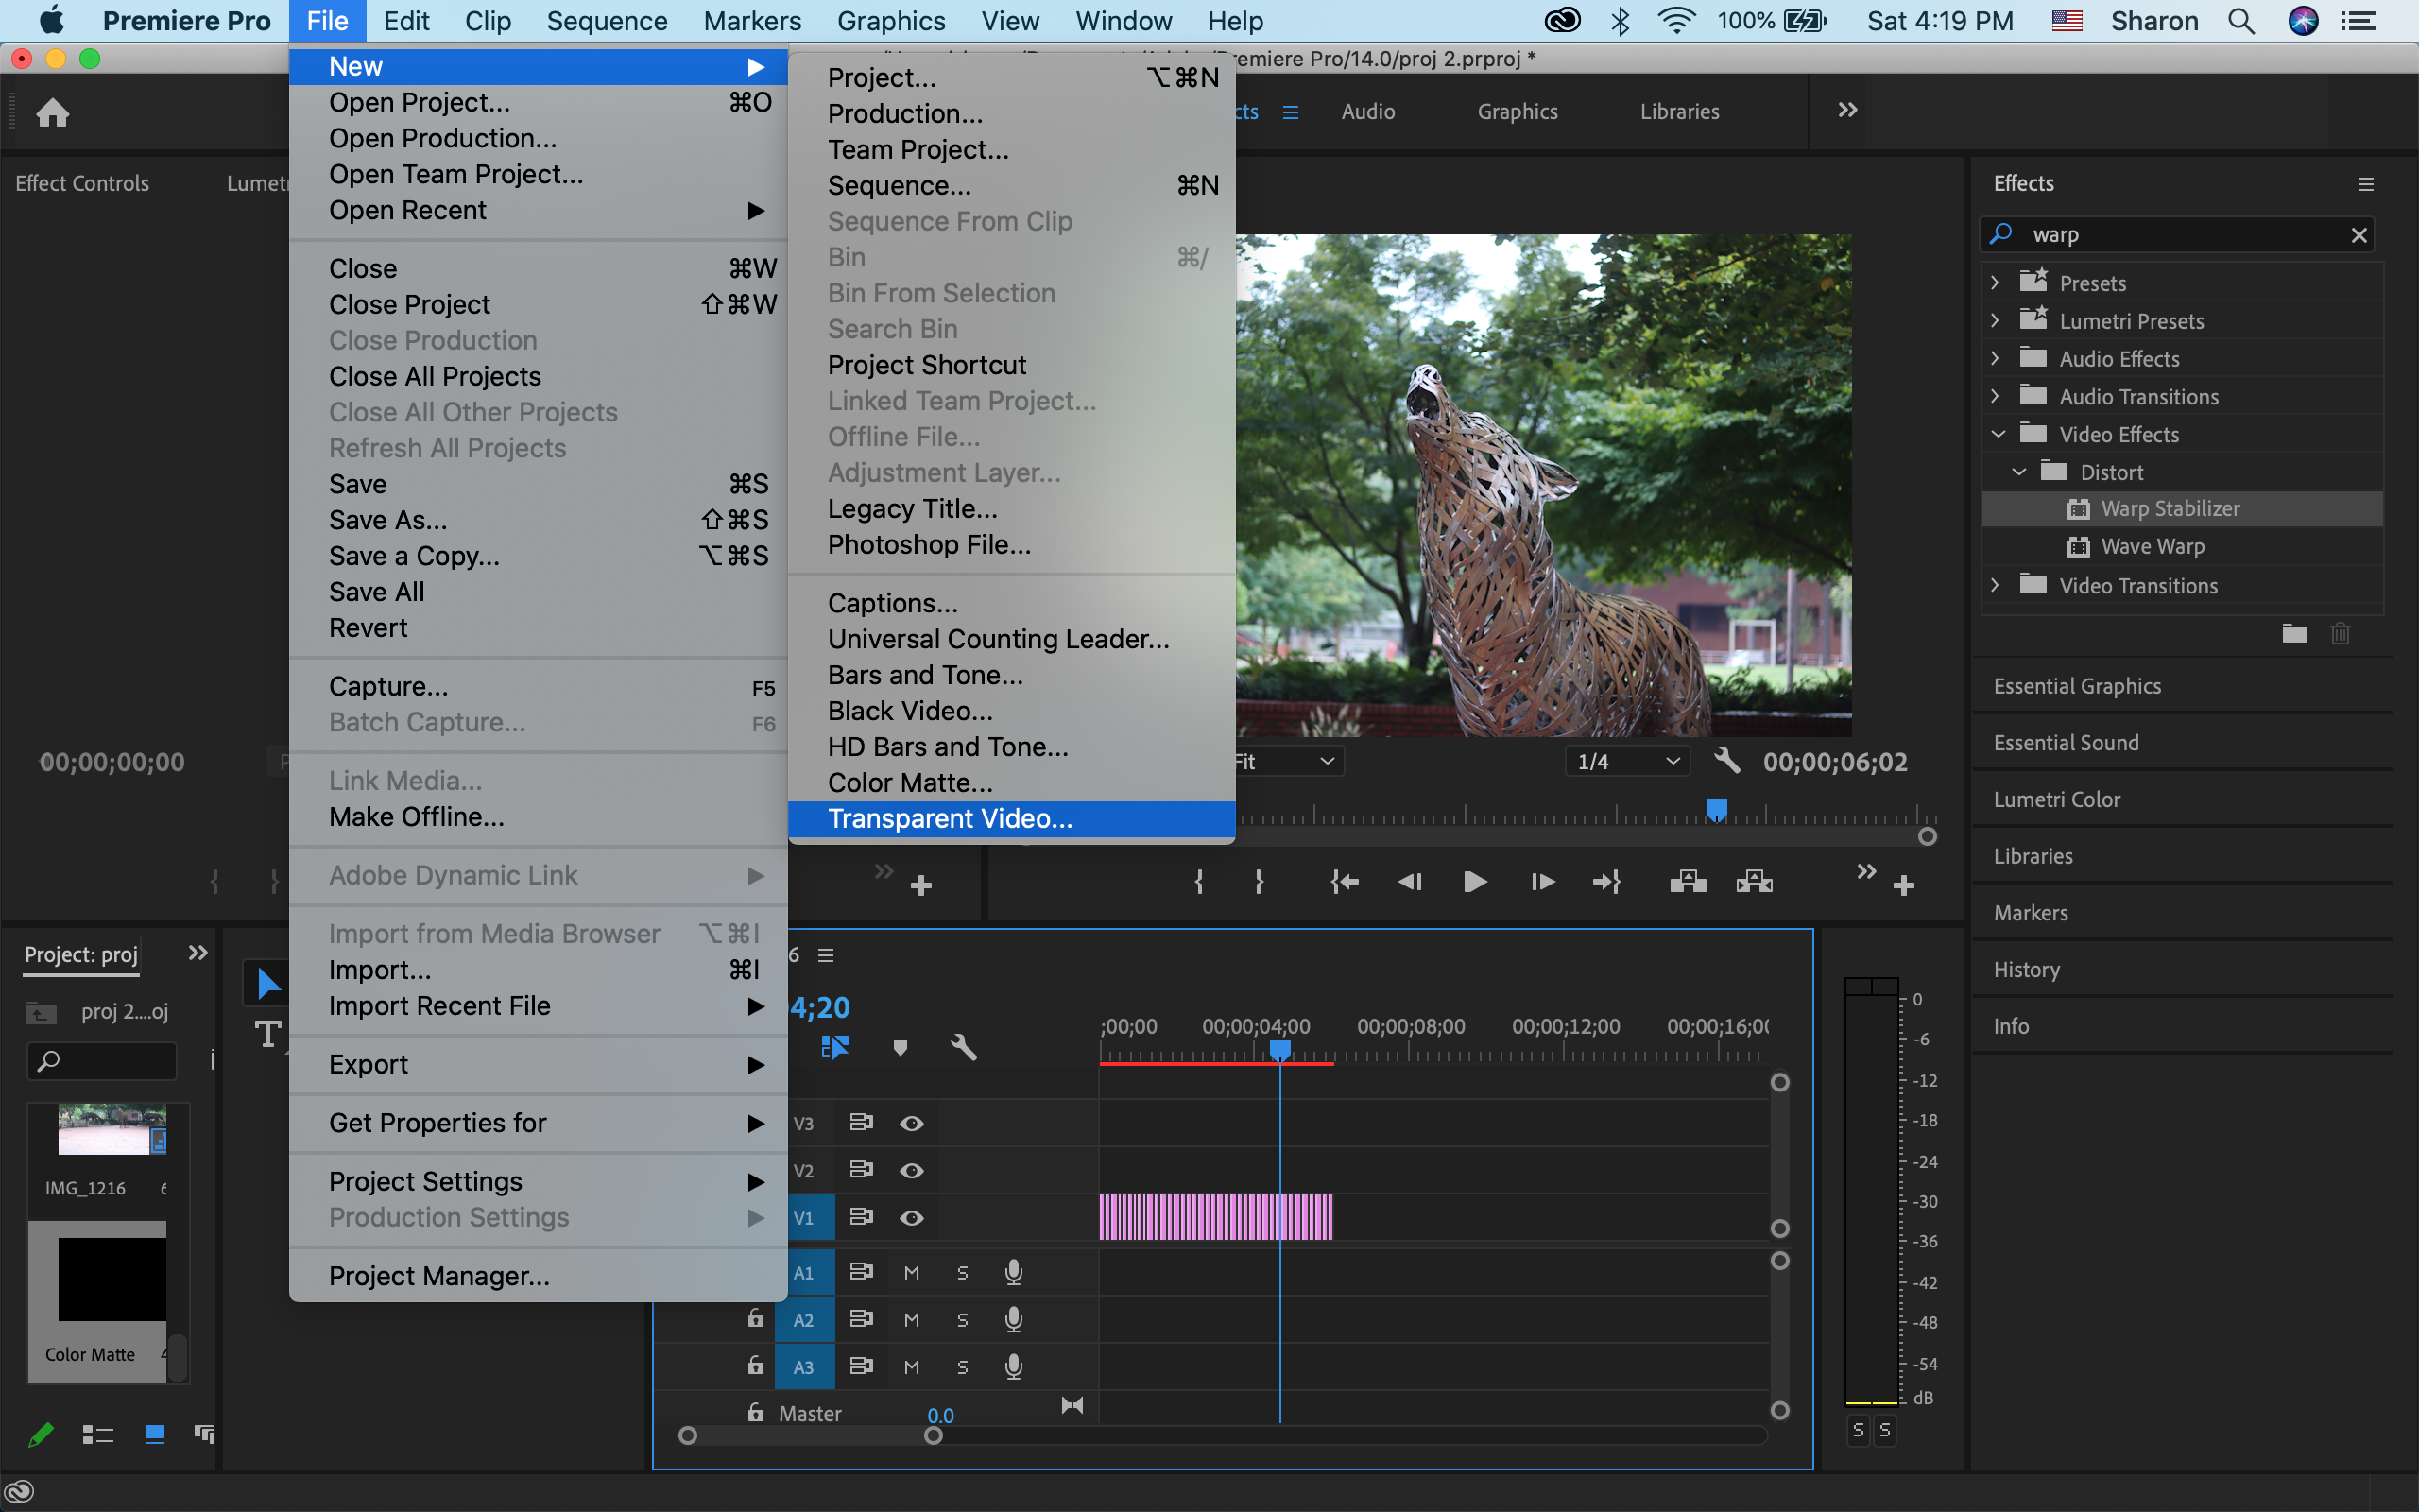Mute track A1 with M button
Image resolution: width=2419 pixels, height=1512 pixels.
point(911,1272)
